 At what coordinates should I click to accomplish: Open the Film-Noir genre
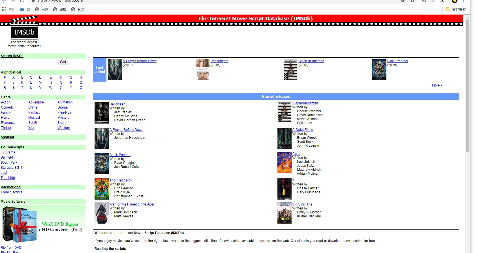click(x=64, y=113)
